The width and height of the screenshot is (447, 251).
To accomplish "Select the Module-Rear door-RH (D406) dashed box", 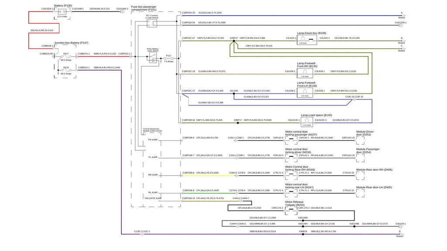I will tap(360, 176).
